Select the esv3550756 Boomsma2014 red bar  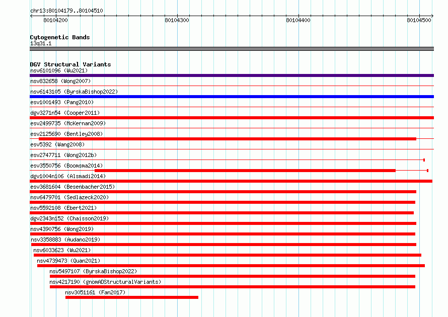point(245,171)
